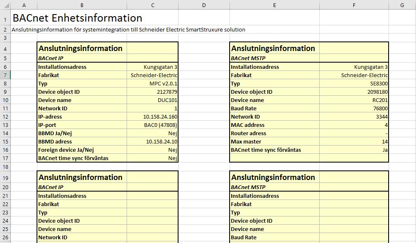This screenshot has height=243, width=416.
Task: Select column D header
Action: click(204, 5)
